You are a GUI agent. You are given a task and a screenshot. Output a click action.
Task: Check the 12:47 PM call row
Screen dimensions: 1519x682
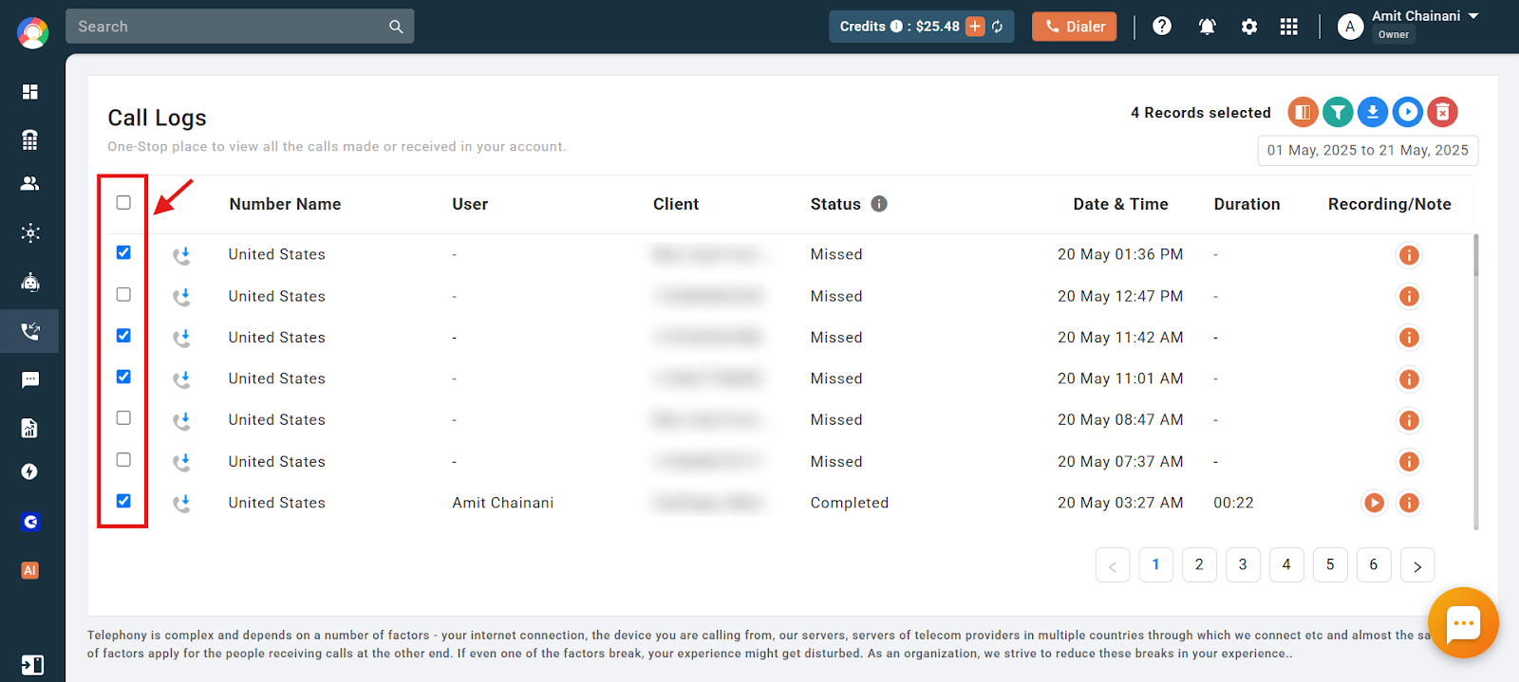click(123, 294)
